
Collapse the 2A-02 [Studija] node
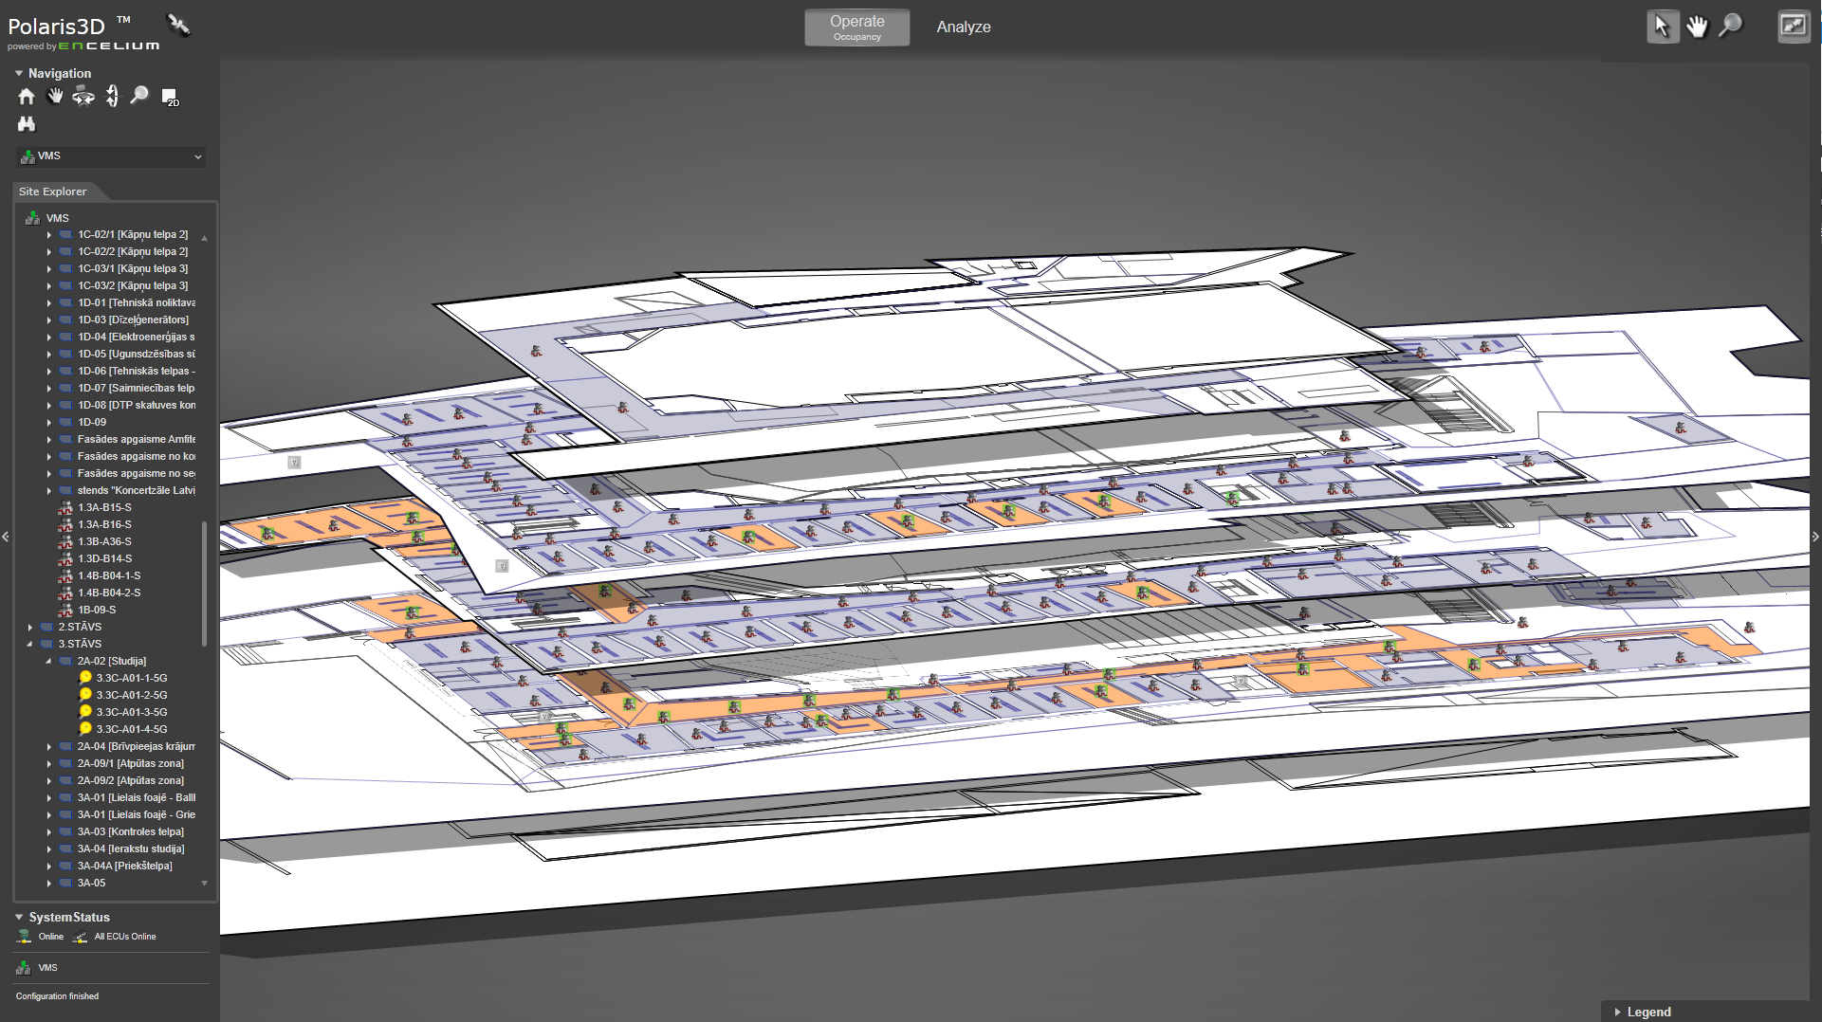coord(49,662)
